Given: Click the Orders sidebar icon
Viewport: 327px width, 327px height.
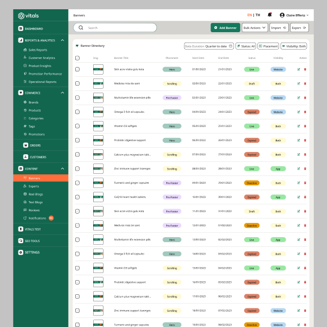Looking at the screenshot, I should (x=26, y=145).
